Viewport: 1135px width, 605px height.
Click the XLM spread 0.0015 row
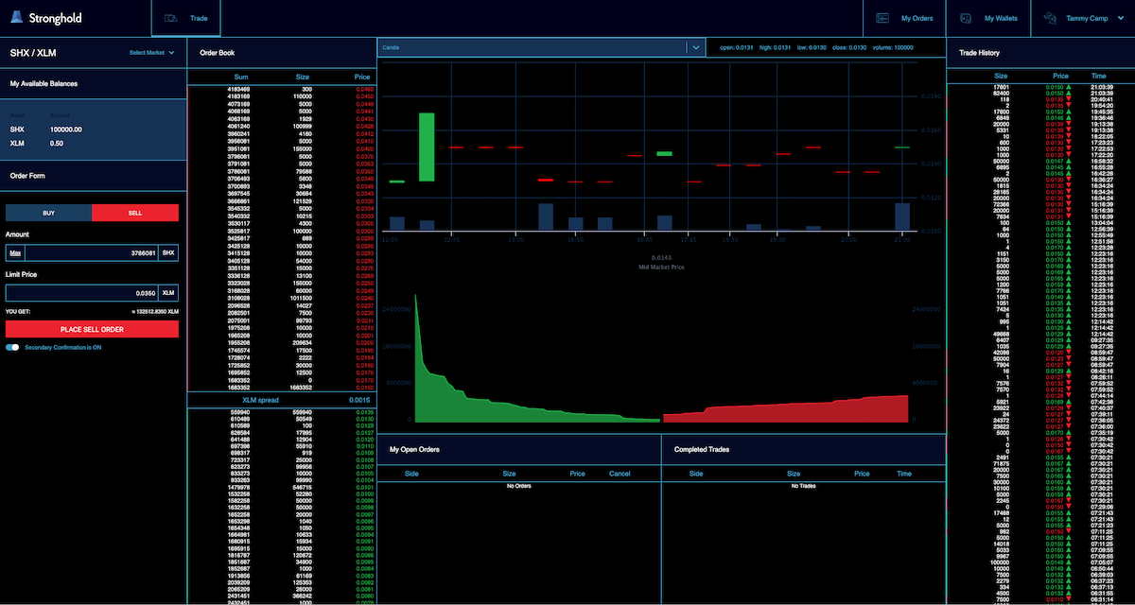tap(282, 401)
